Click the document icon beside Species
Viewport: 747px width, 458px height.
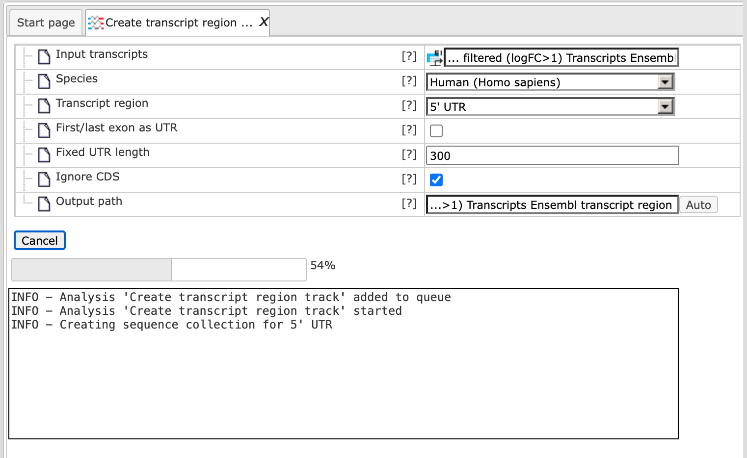click(44, 81)
